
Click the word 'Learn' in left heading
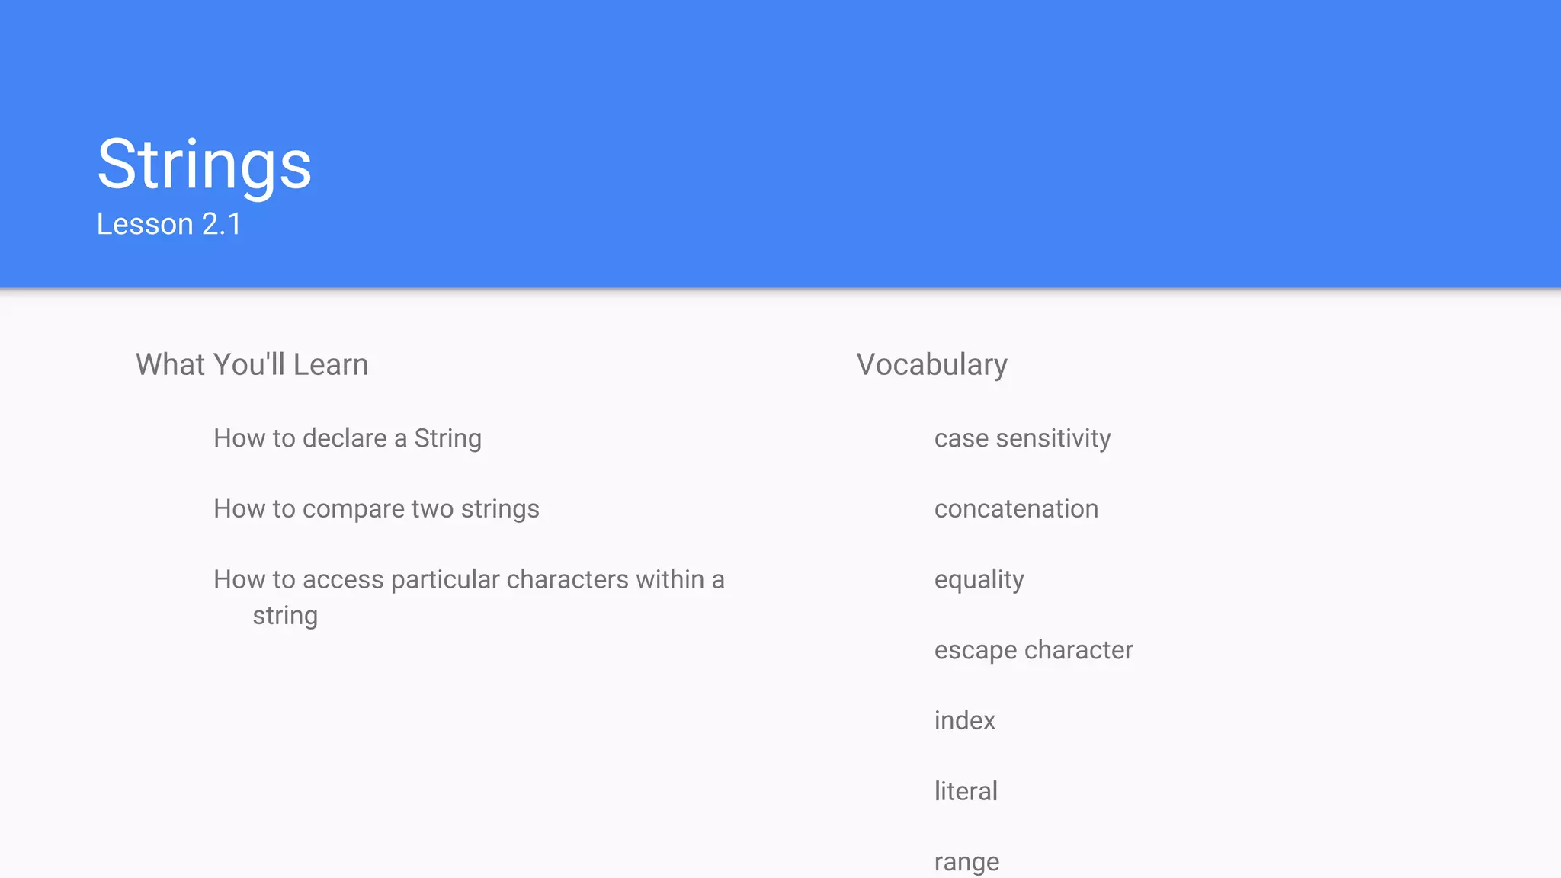click(331, 364)
